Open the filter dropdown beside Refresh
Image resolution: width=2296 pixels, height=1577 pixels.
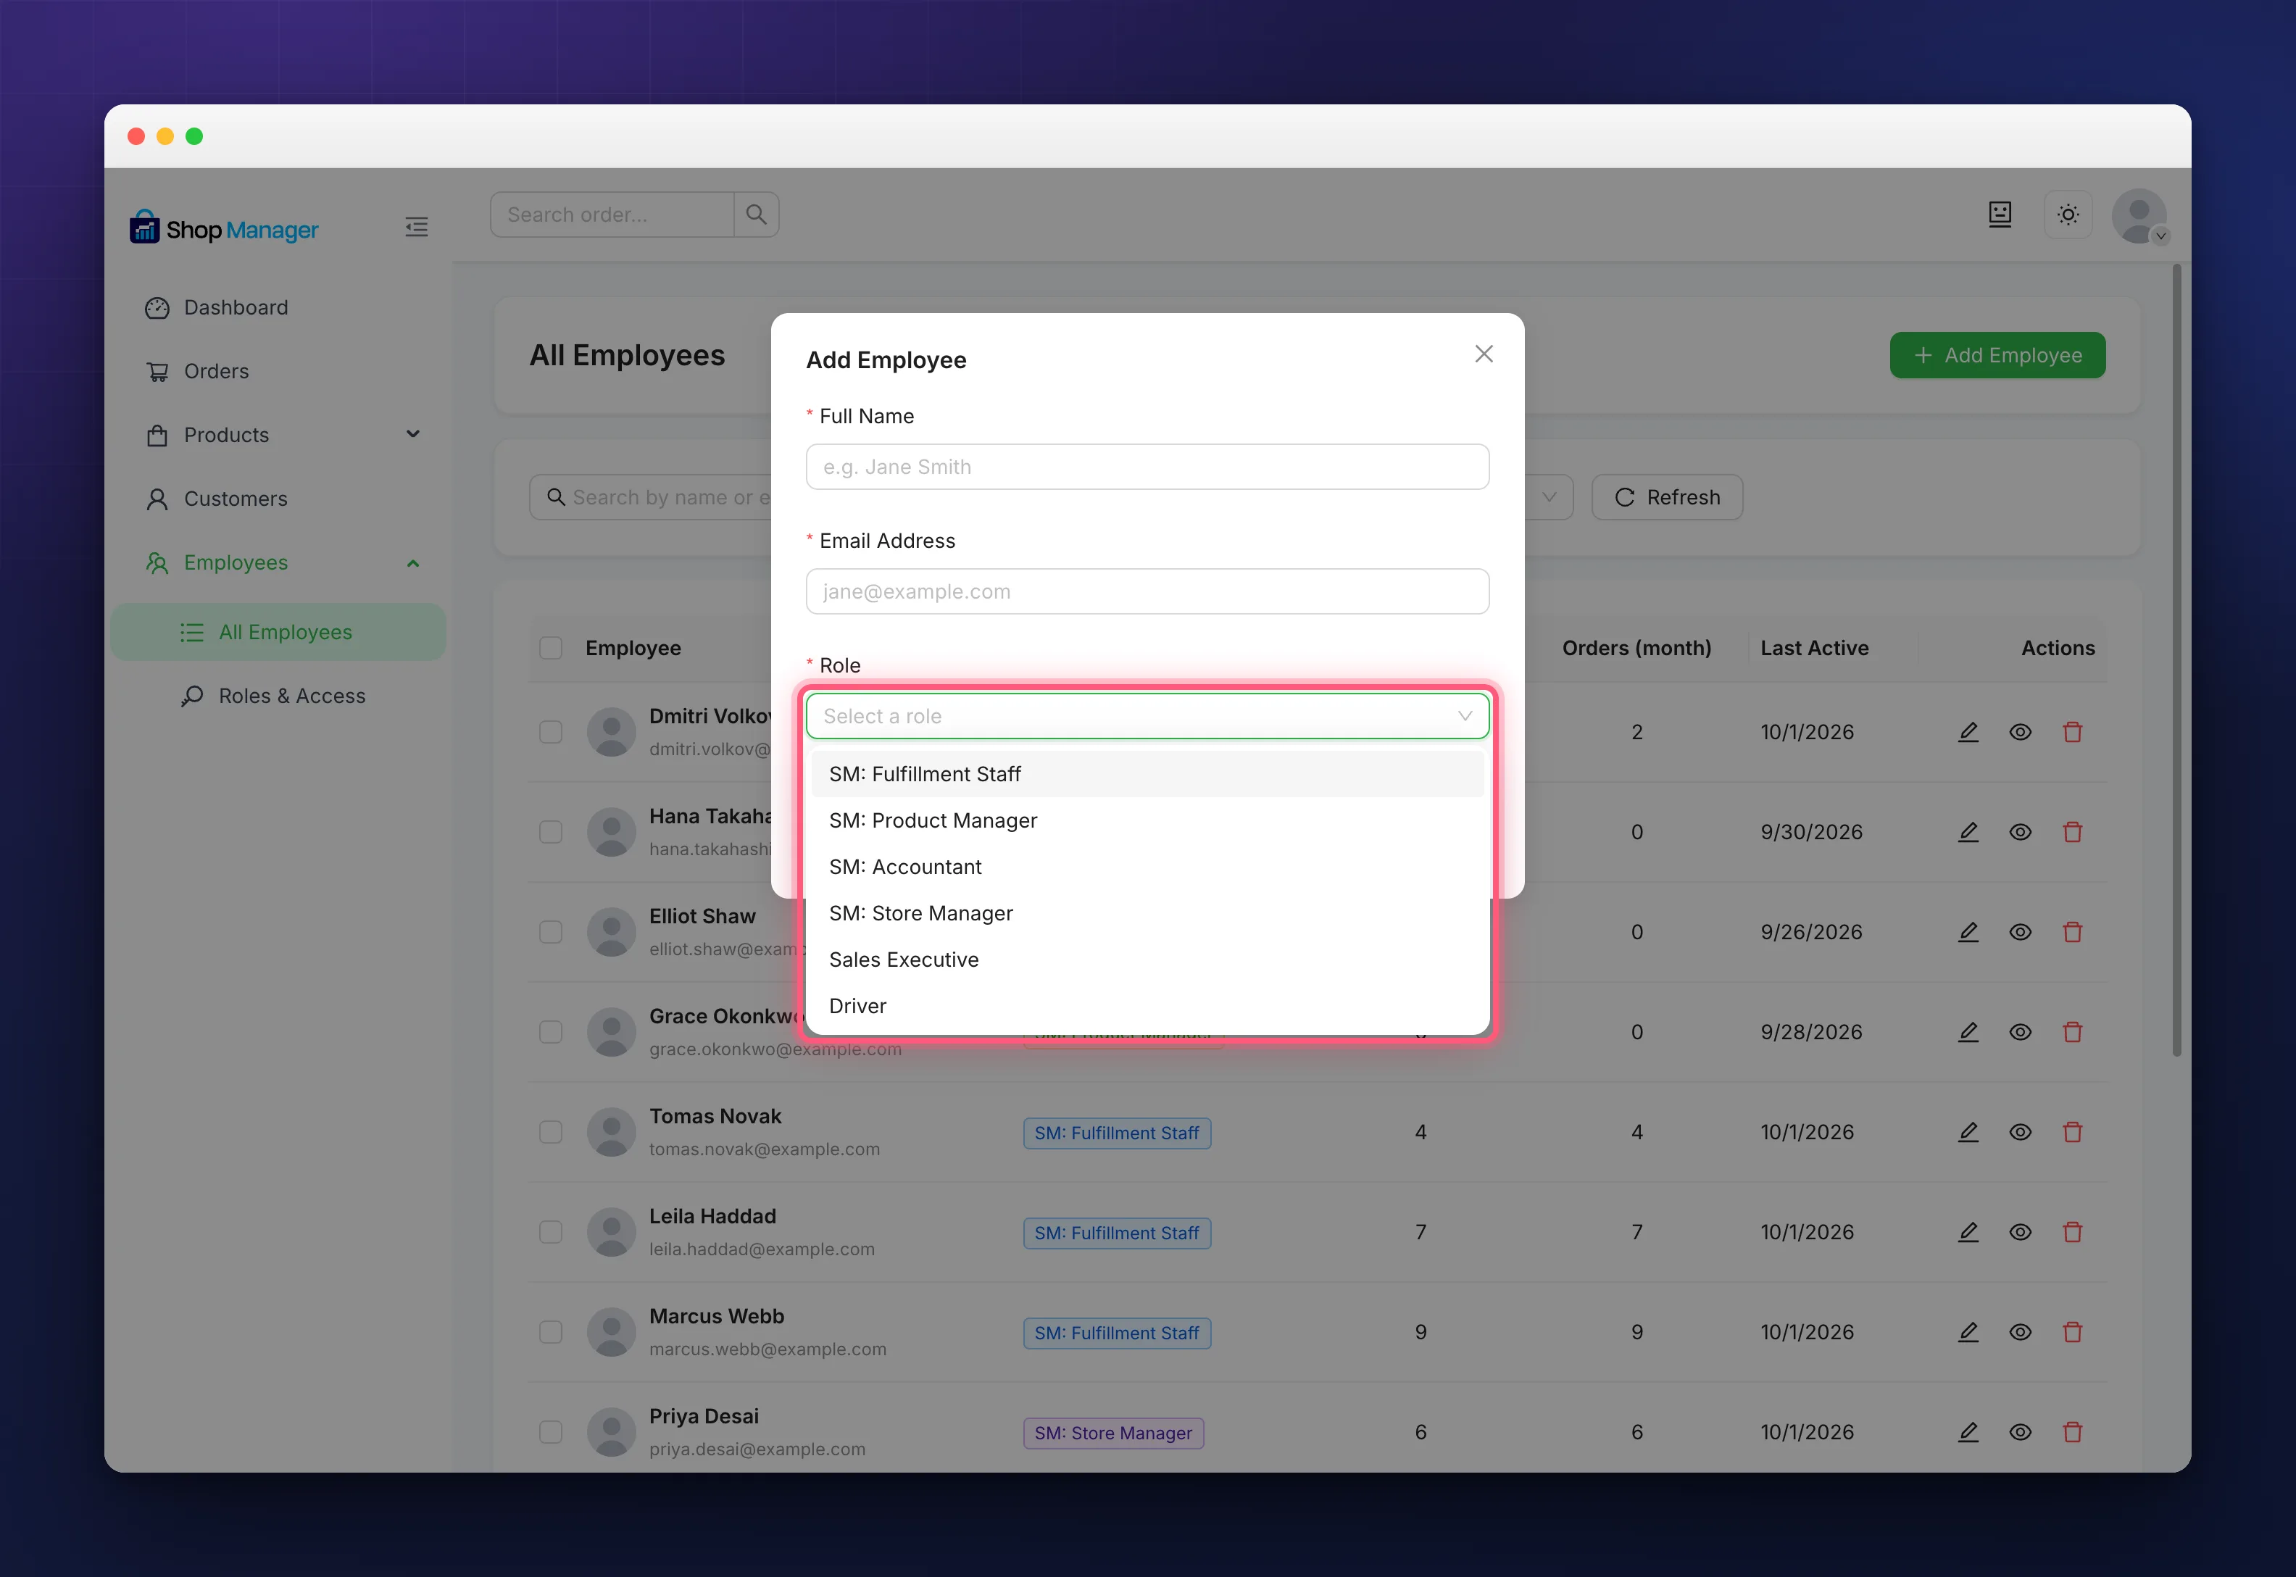tap(1548, 497)
